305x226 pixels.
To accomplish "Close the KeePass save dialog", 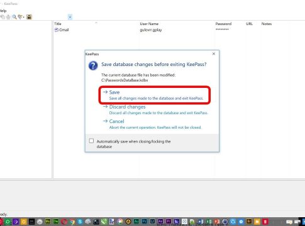I will (214, 54).
